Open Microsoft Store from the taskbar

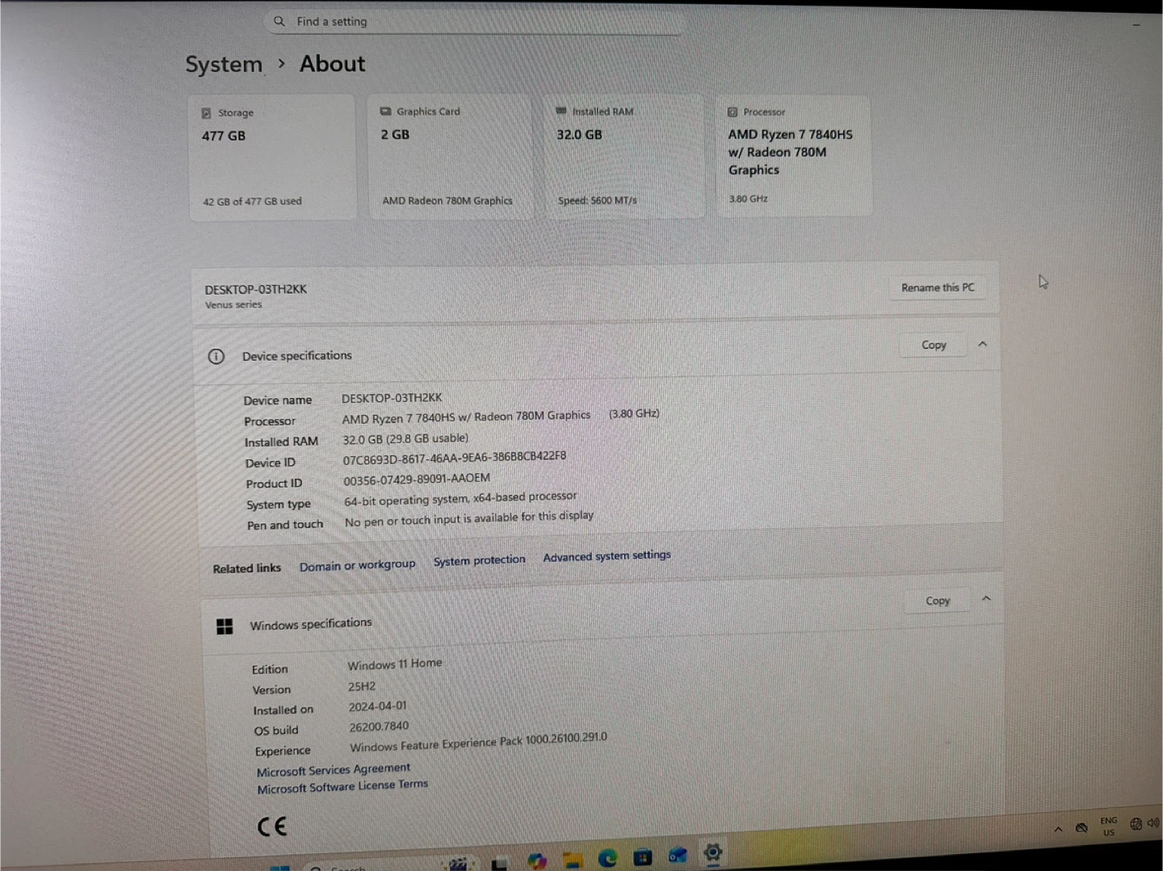[643, 857]
